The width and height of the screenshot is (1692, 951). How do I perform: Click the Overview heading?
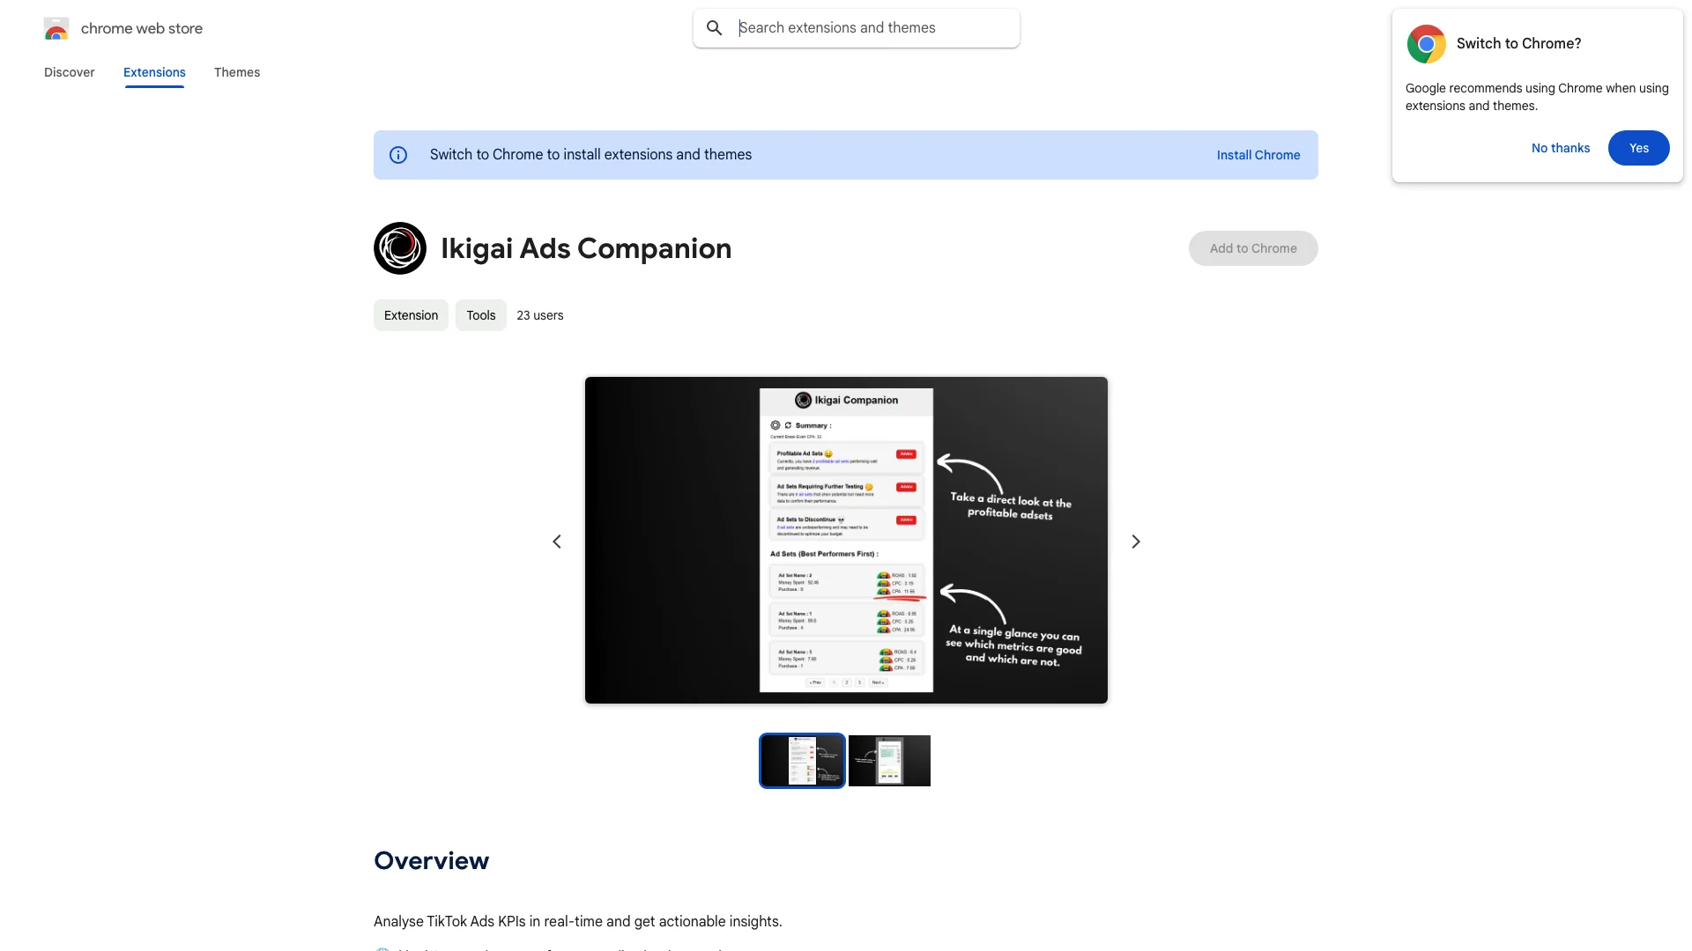pos(431,861)
